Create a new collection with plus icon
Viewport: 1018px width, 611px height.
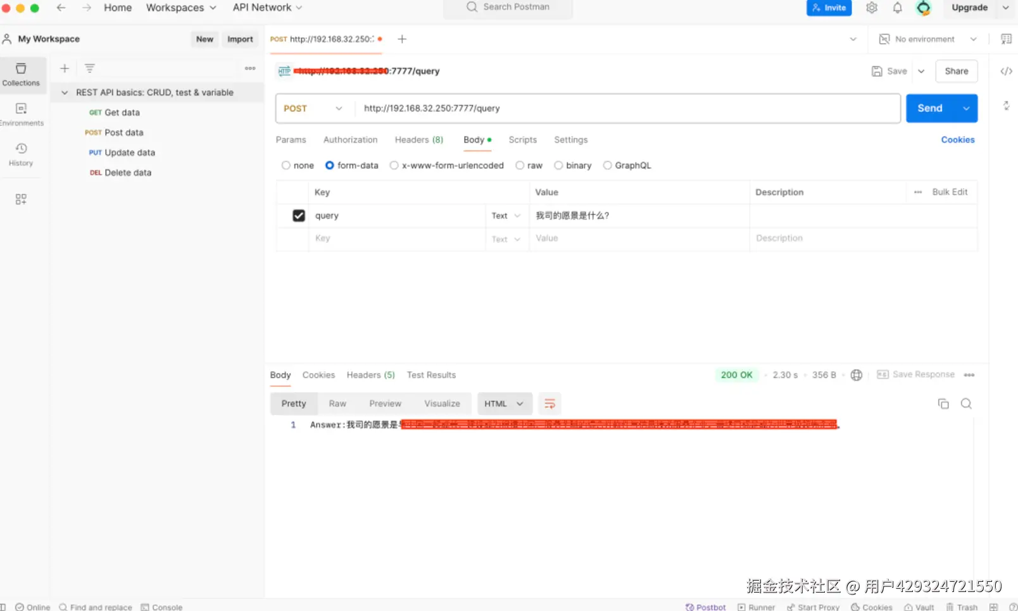[x=65, y=68]
